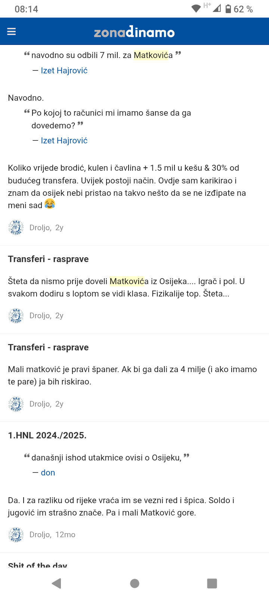Open the hamburger menu

point(12,31)
